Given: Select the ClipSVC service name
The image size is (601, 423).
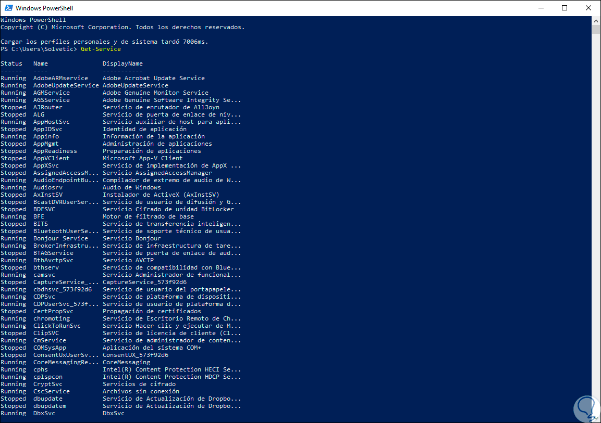Looking at the screenshot, I should (x=46, y=333).
